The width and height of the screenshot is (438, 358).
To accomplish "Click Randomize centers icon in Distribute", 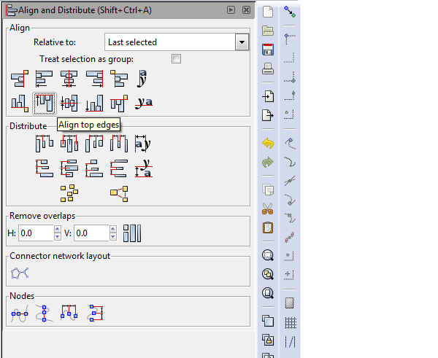I will 69,192.
